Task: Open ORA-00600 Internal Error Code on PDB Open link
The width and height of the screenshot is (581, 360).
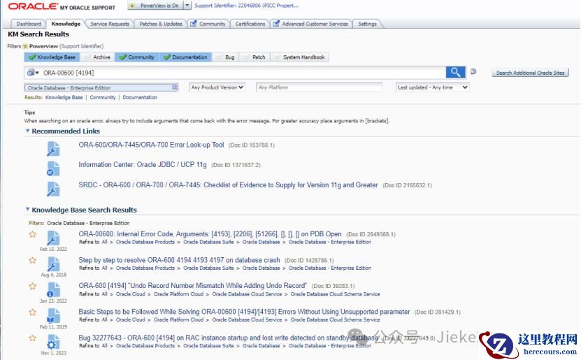Action: (x=210, y=234)
